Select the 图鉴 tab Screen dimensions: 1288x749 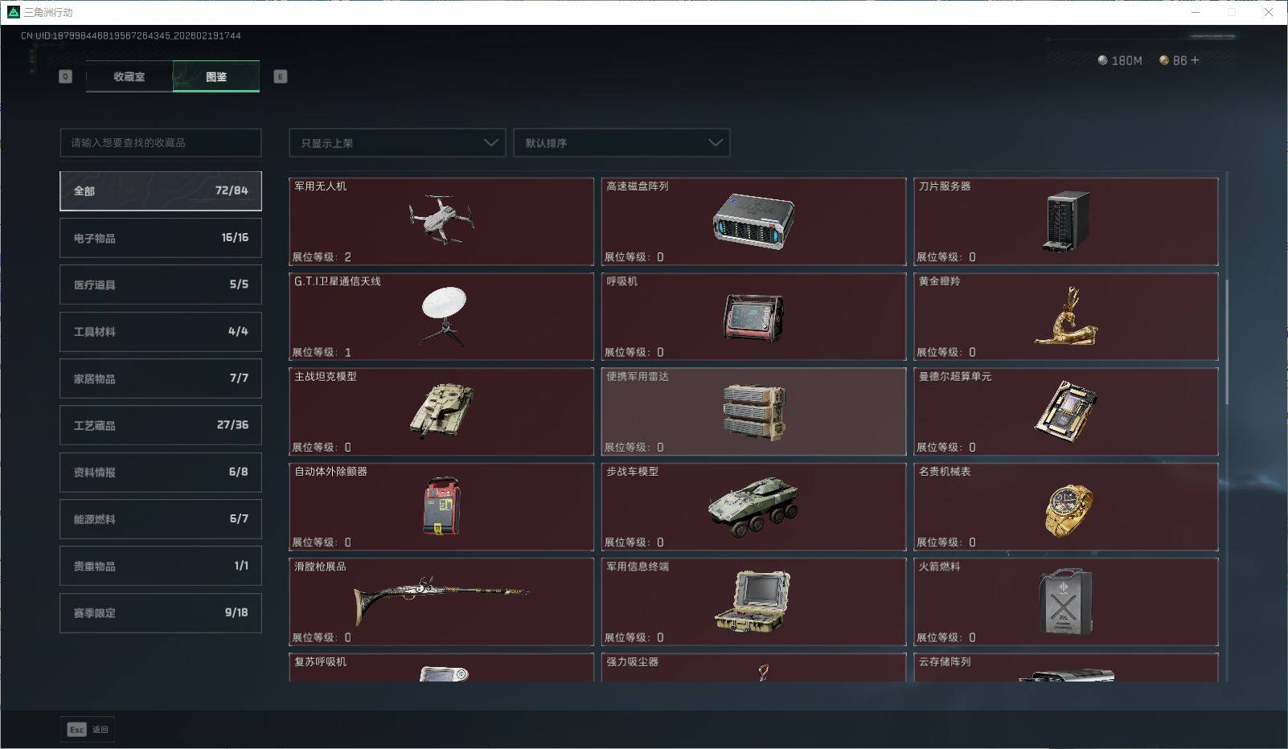coord(215,76)
